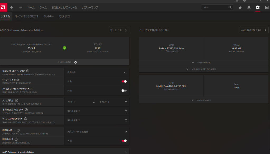Open the help question mark in title bar
The height and width of the screenshot is (154, 270).
coord(244,1)
